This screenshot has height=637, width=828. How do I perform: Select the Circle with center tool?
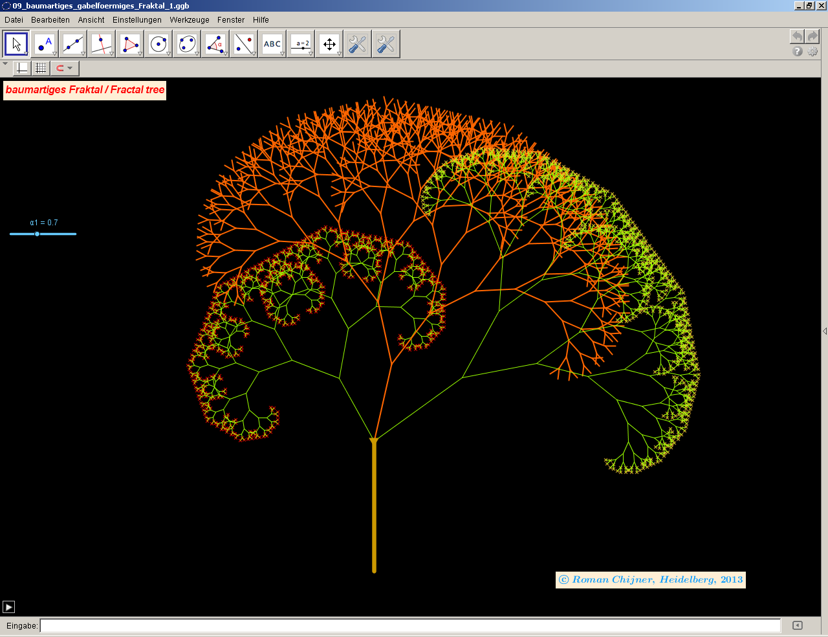158,44
